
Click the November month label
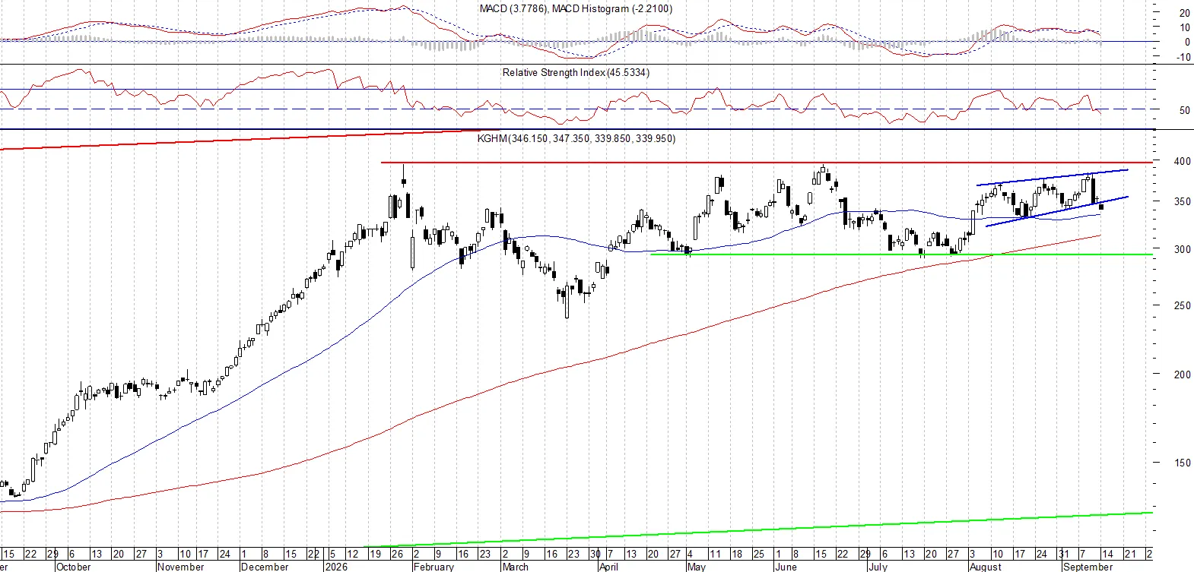(x=181, y=567)
